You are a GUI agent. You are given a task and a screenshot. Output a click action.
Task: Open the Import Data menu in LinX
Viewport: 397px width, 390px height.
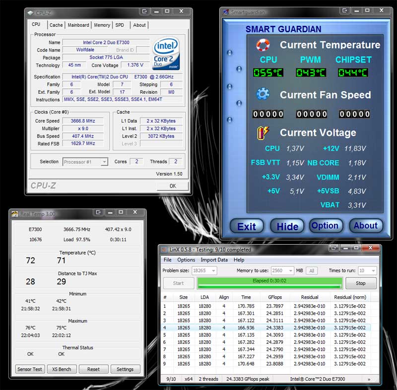tap(214, 260)
